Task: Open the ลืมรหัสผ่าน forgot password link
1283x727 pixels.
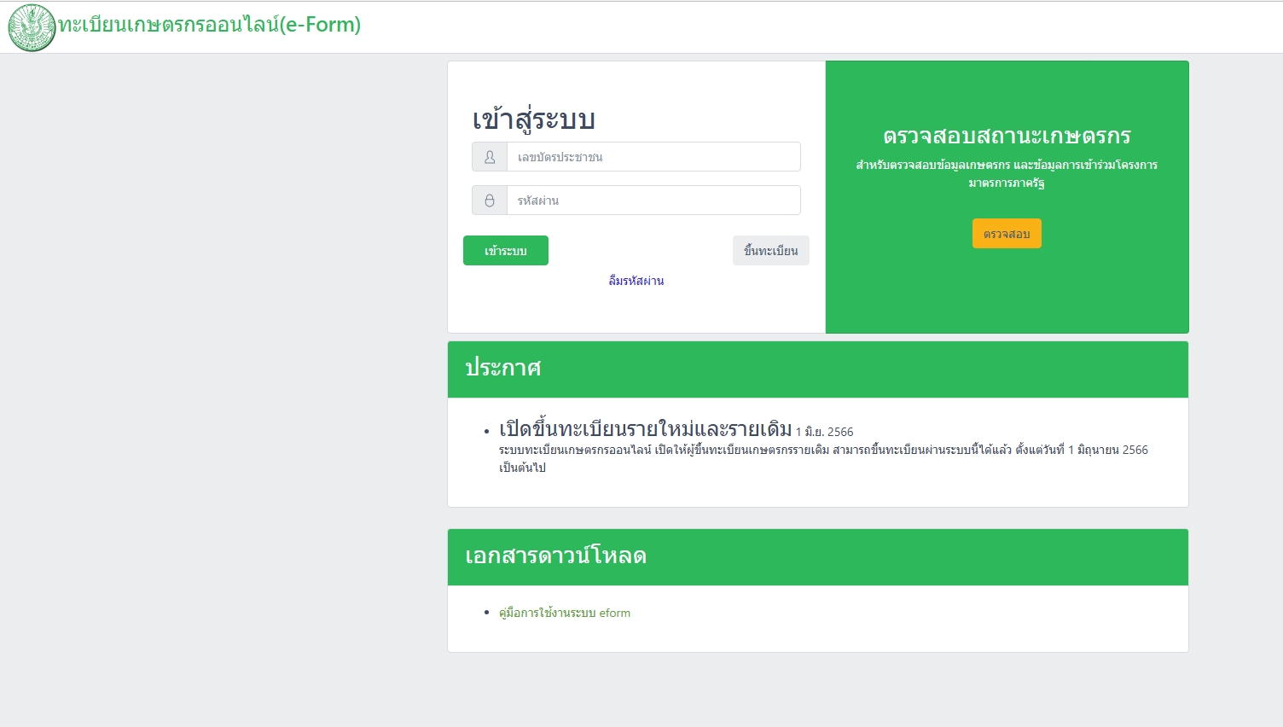Action: click(636, 281)
